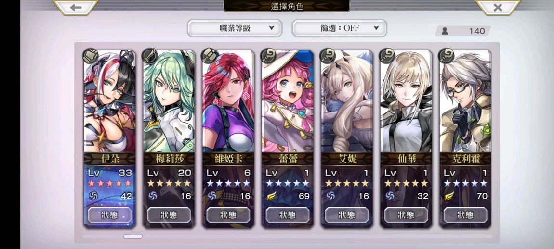
Task: Select character 克利霍 portrait
Action: pos(466,101)
